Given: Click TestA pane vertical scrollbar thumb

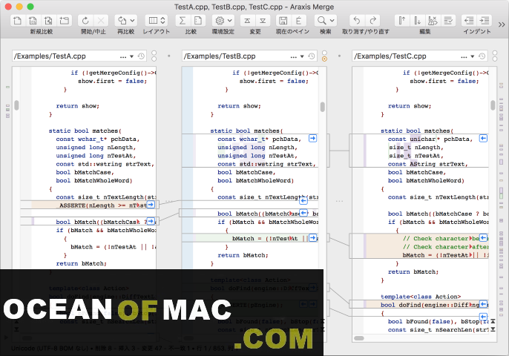Looking at the screenshot, I should click(x=16, y=105).
